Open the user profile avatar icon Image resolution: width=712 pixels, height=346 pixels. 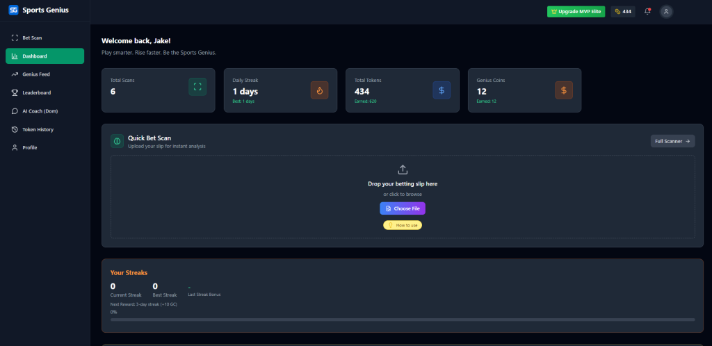(666, 11)
